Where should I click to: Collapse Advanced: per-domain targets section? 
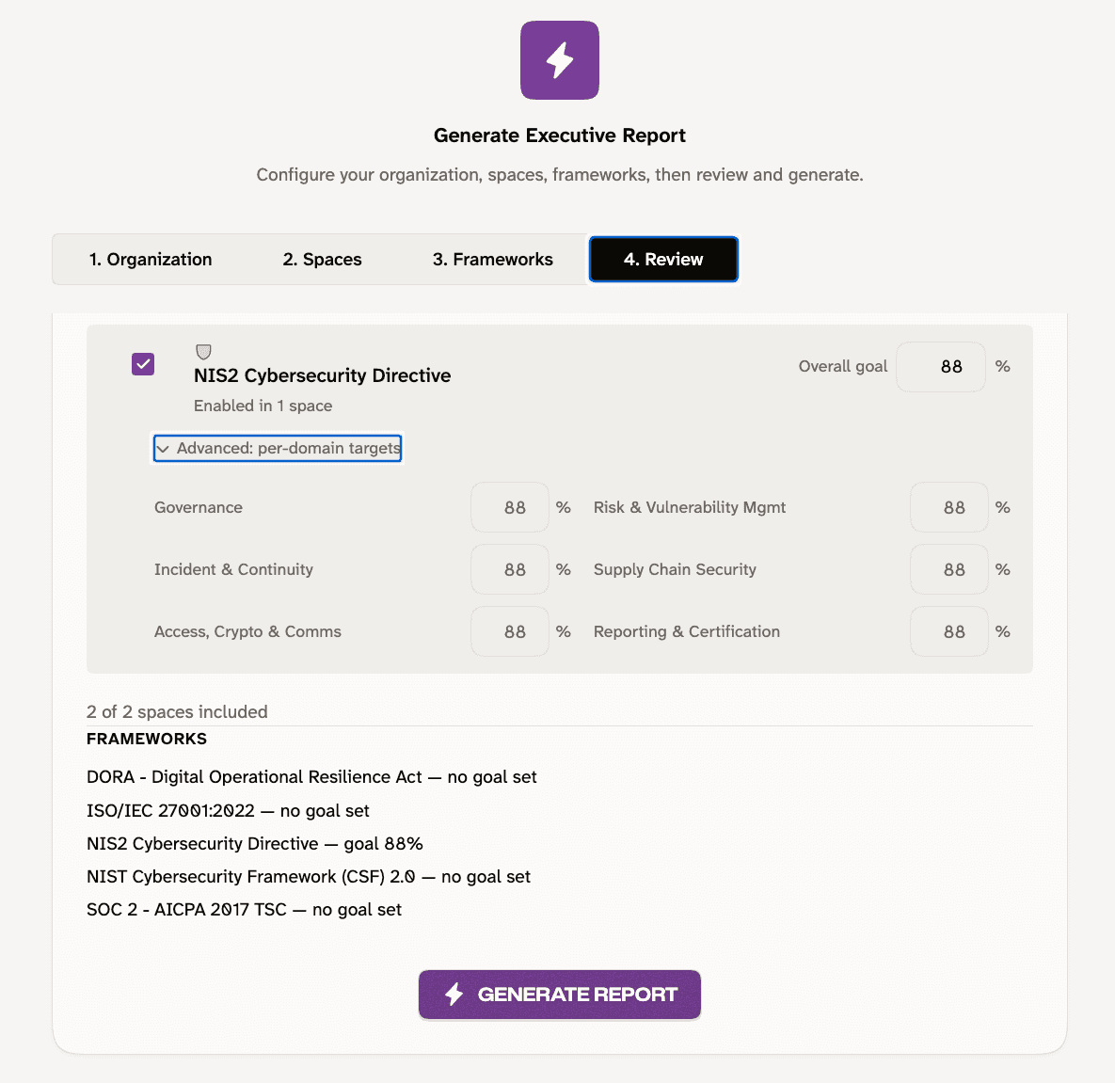[278, 448]
